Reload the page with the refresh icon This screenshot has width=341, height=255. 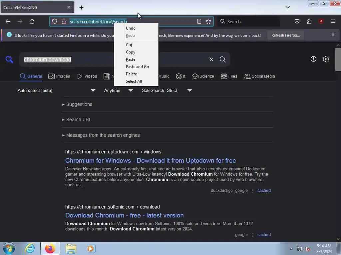[32, 22]
